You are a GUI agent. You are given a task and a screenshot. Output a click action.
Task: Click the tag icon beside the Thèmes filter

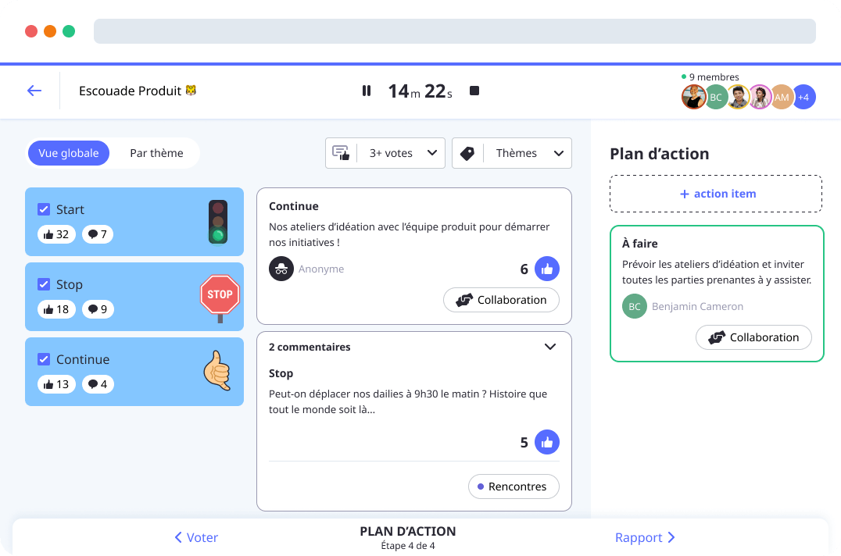(x=467, y=153)
